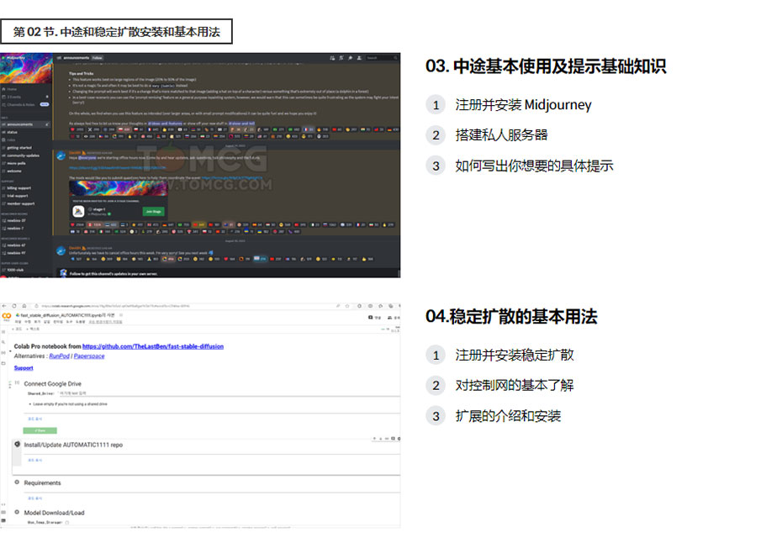Click the Discord search field
Screen dimensions: 782x548
pos(382,58)
